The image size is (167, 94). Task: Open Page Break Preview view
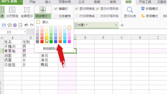coord(12,12)
